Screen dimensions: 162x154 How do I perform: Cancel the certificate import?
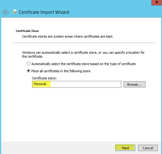tap(148, 148)
